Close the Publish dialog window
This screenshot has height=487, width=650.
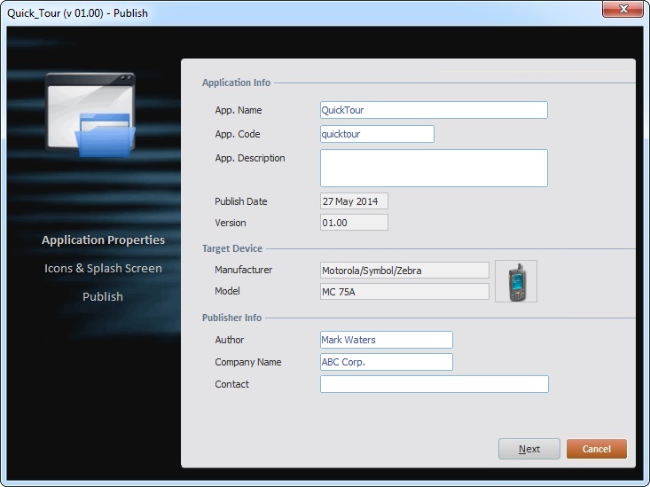(623, 10)
